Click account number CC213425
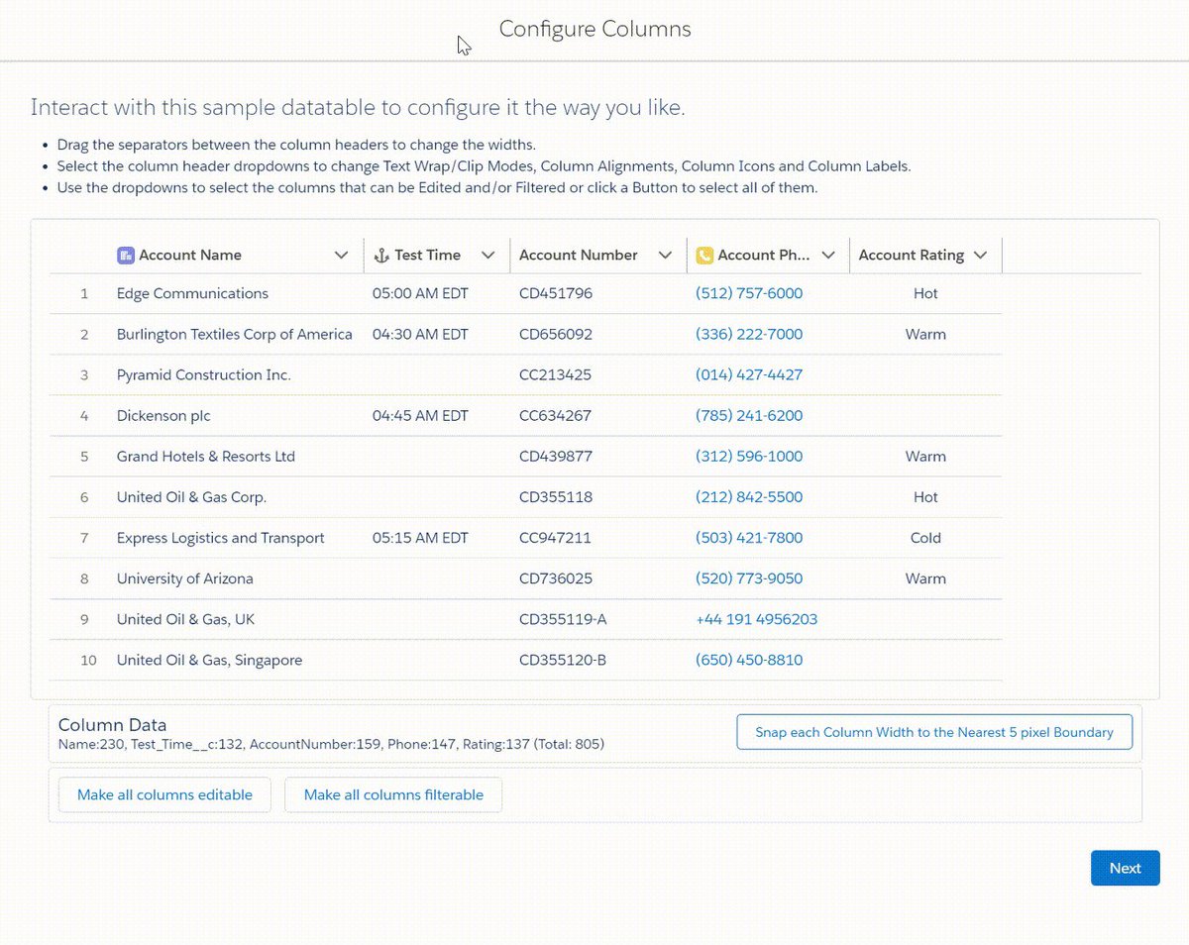 [x=556, y=374]
